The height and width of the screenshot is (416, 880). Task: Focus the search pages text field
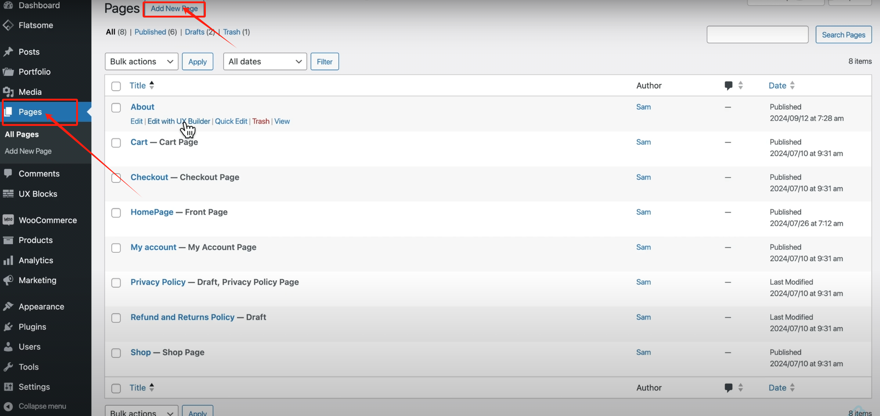tap(757, 35)
